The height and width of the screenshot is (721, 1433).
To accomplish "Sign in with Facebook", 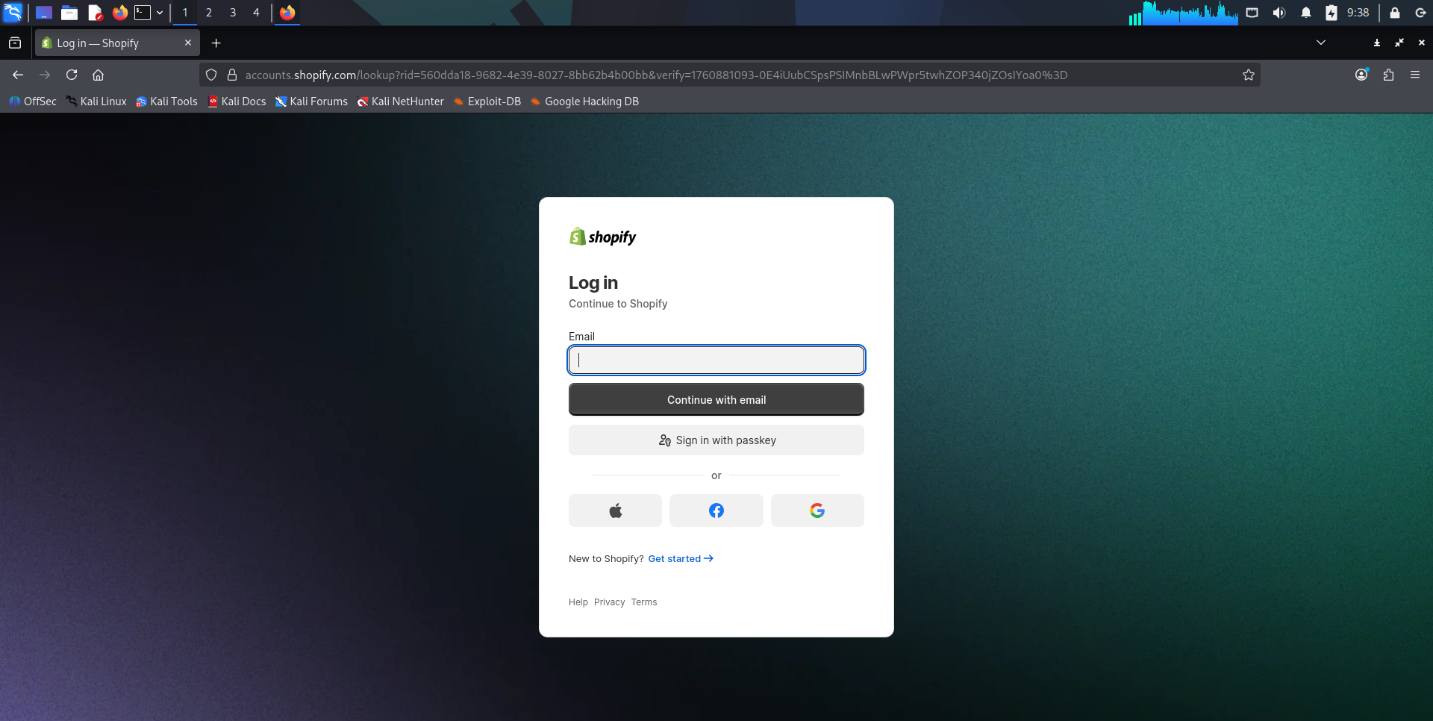I will coord(716,511).
